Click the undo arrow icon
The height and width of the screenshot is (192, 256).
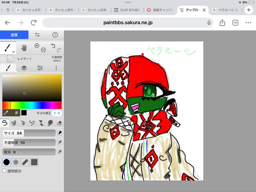tap(53, 45)
